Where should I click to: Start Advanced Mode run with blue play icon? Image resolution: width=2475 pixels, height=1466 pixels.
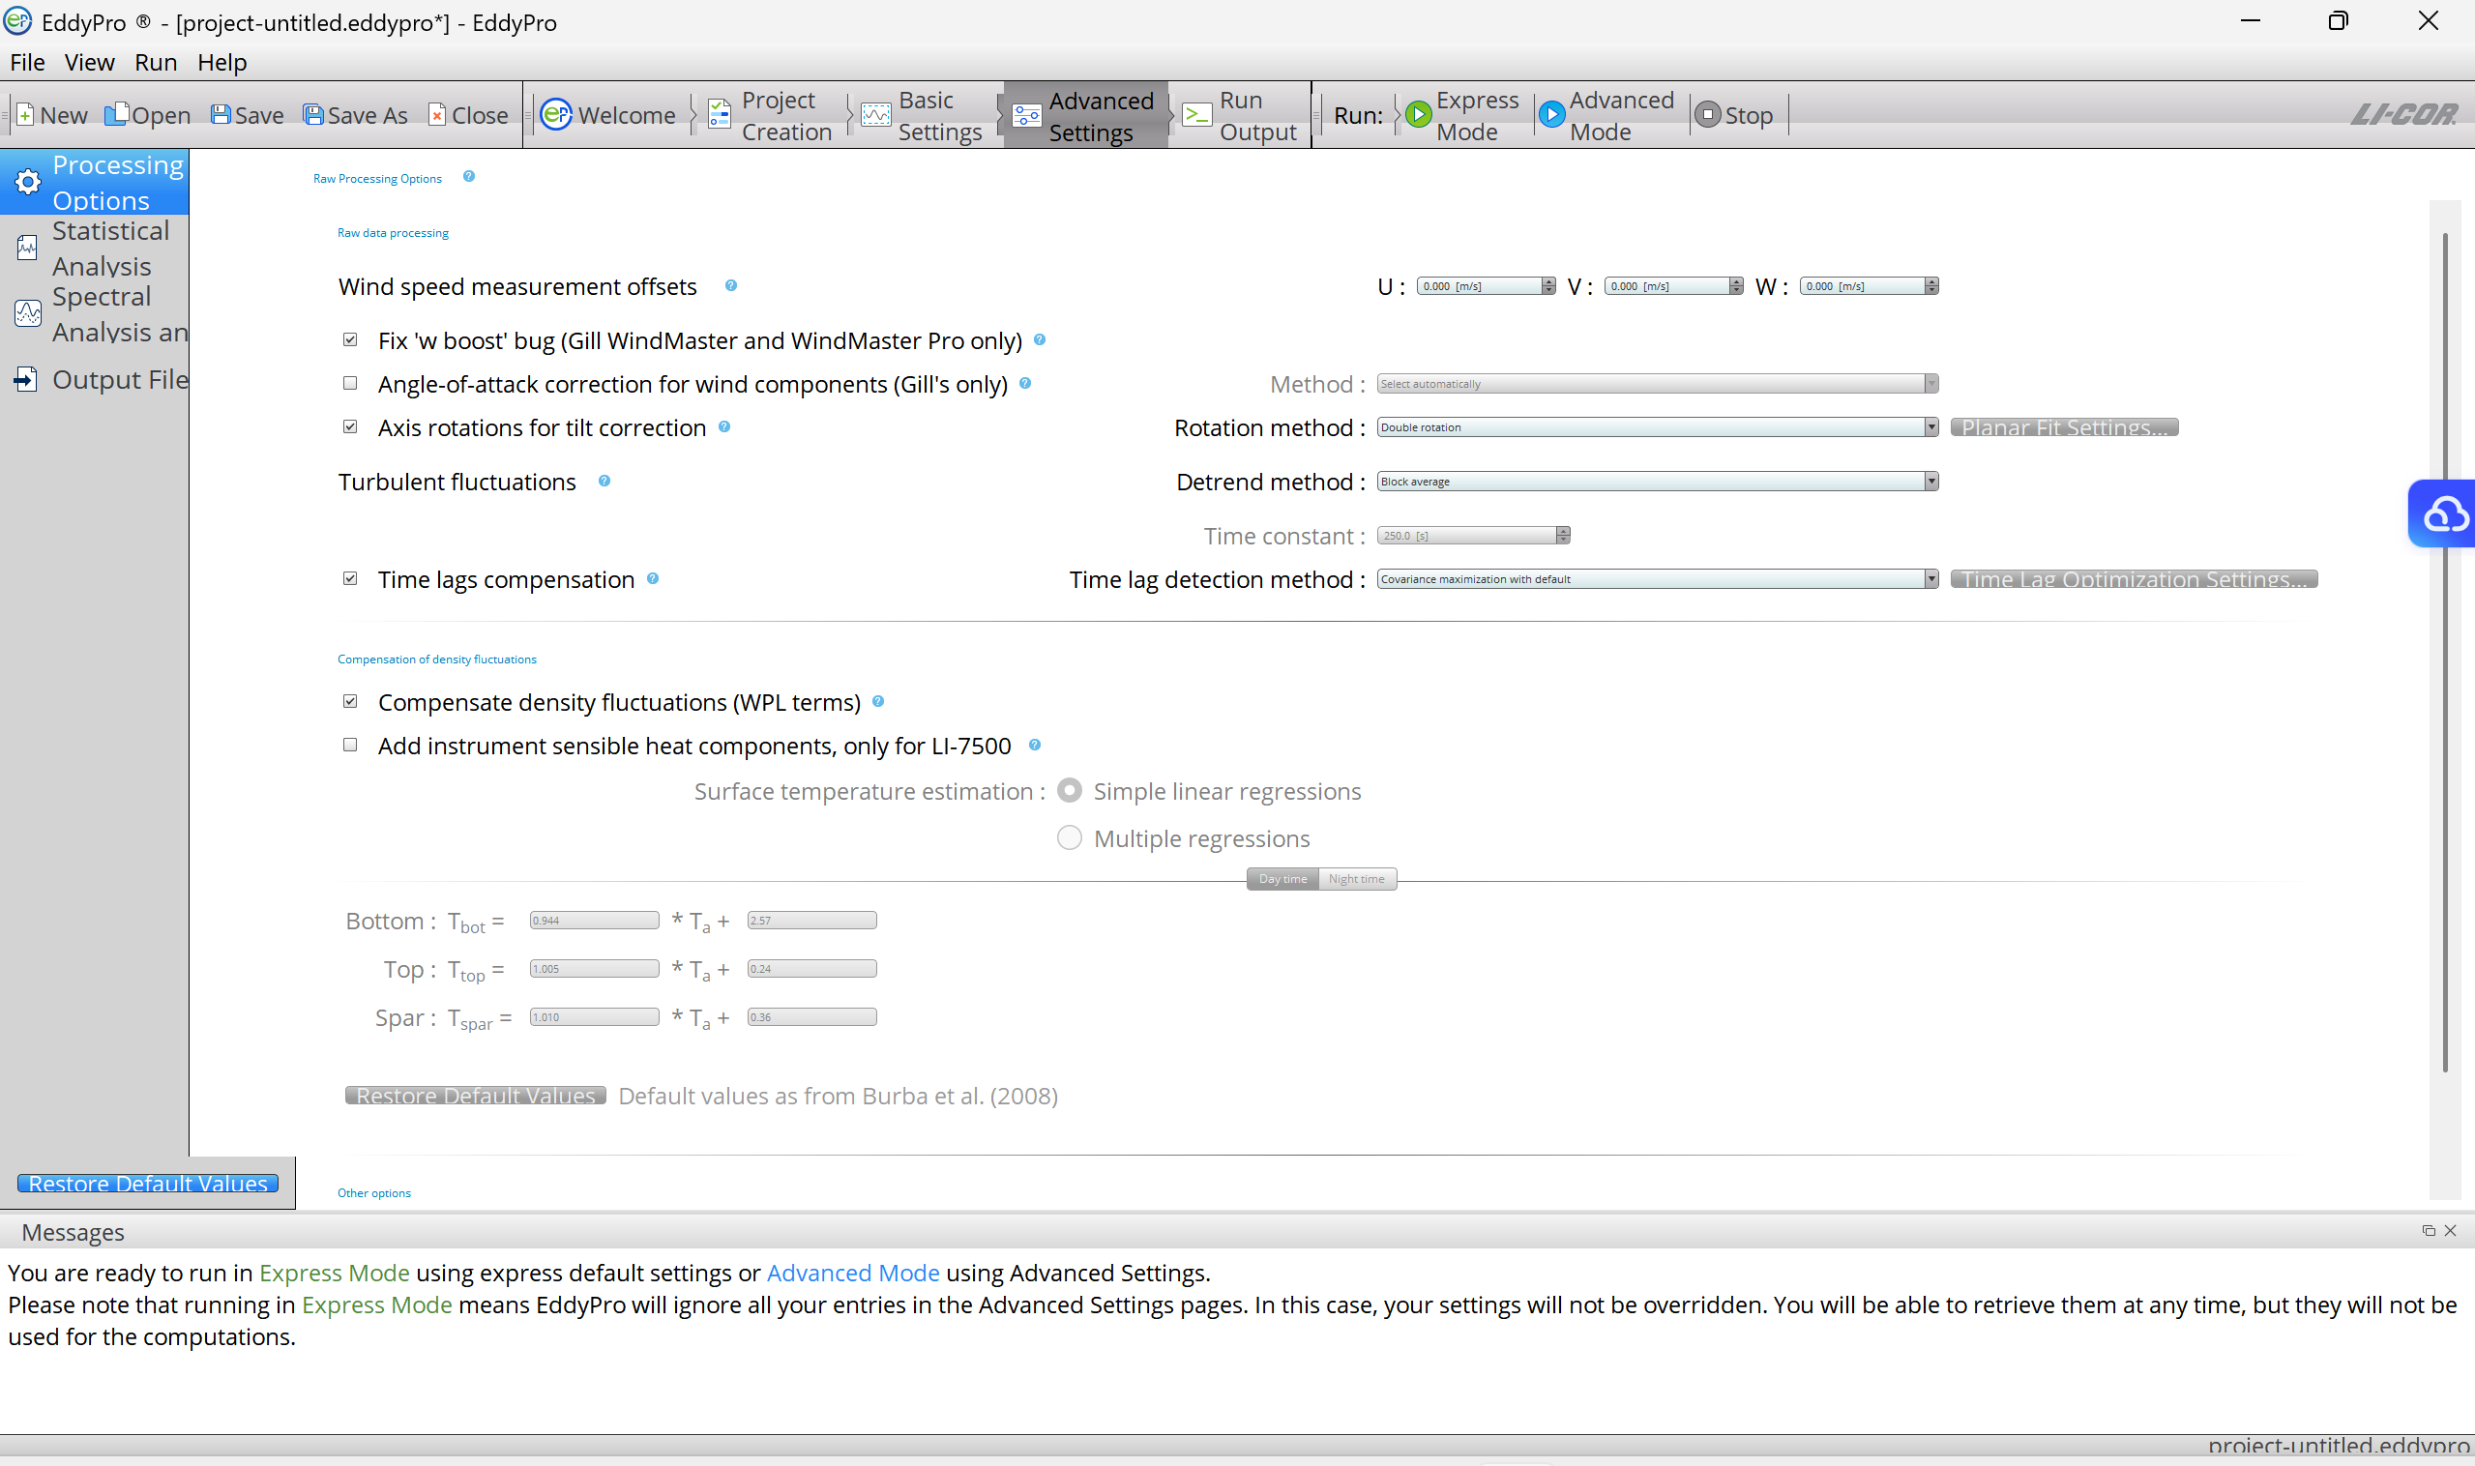coord(1551,116)
